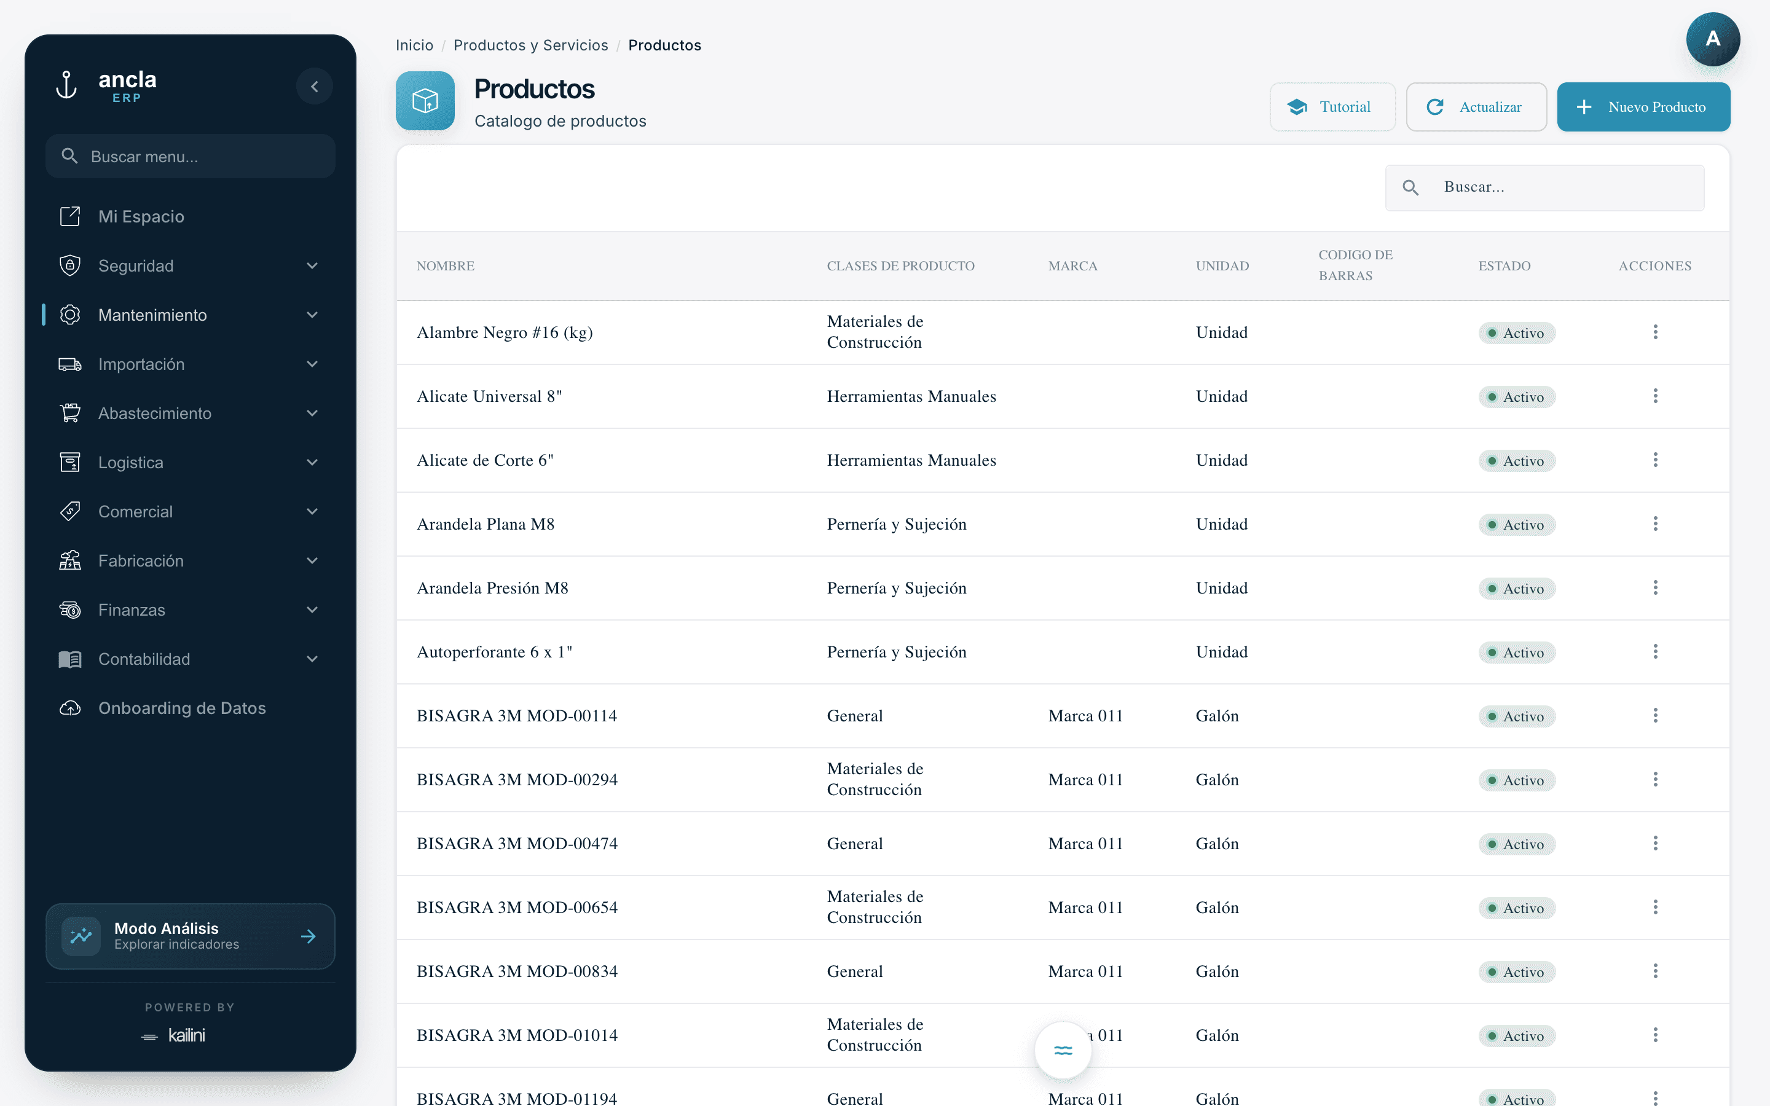
Task: Select the Mantenimiento menu label
Action: (152, 315)
